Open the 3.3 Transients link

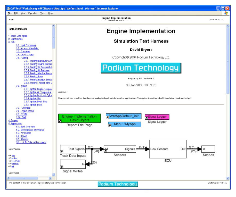coord(23,52)
